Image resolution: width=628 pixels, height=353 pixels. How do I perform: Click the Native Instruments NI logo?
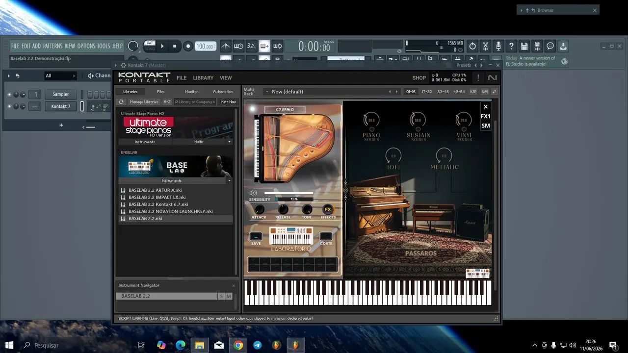[x=492, y=78]
